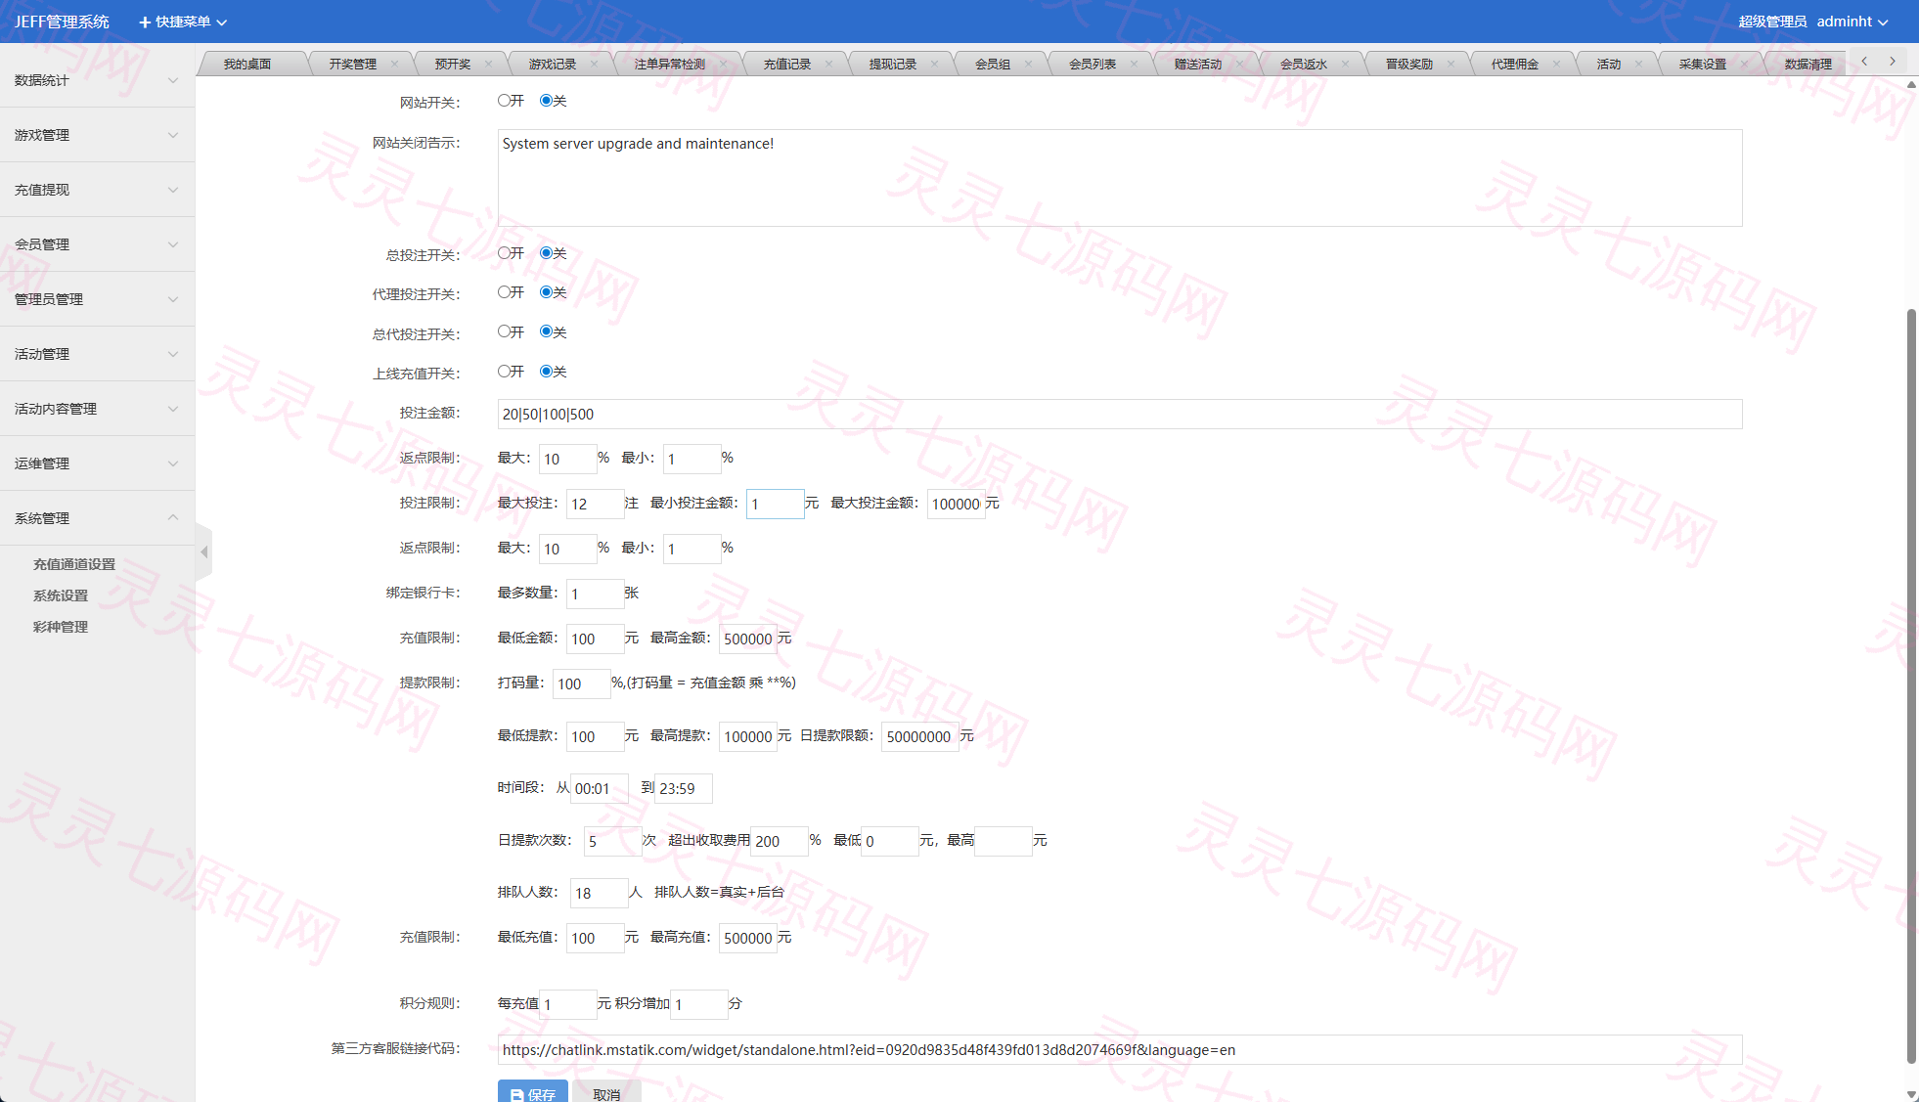Collapse the 系统管理 sidebar section

(97, 518)
